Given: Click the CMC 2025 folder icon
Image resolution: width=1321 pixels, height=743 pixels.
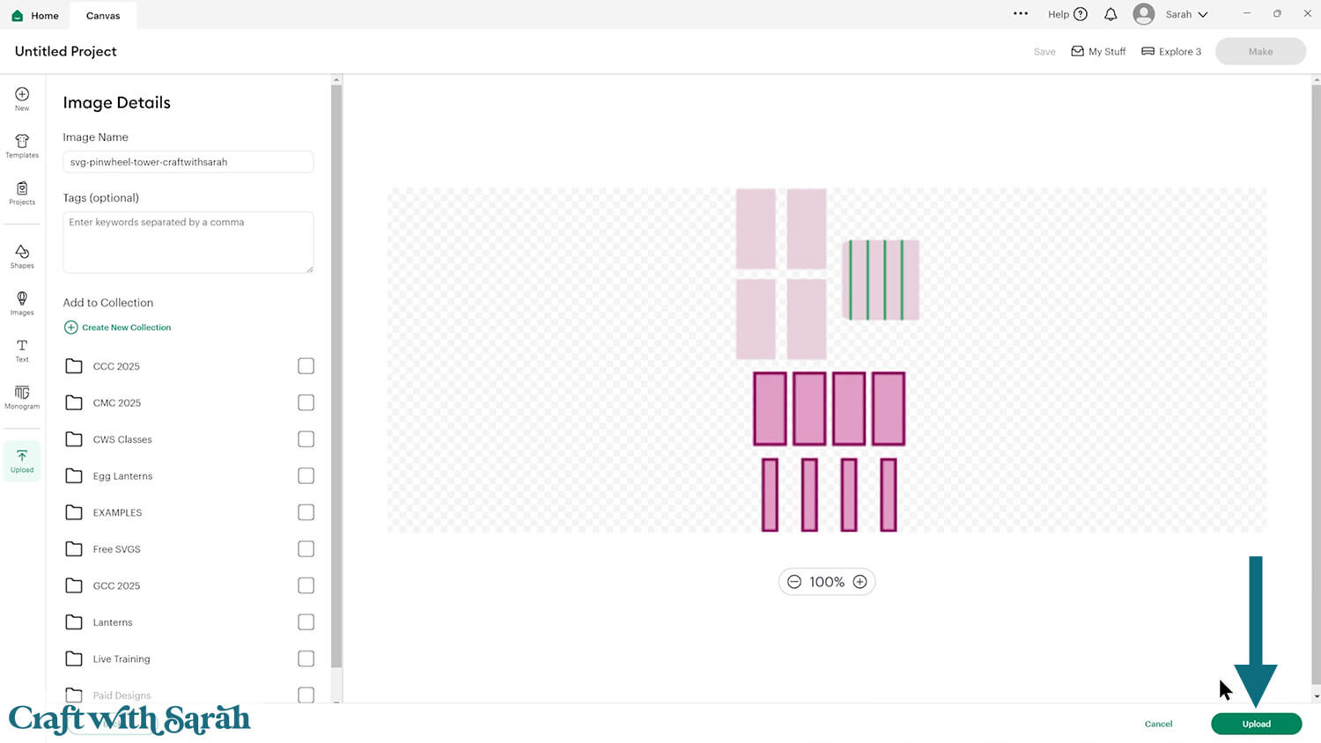Looking at the screenshot, I should 74,403.
